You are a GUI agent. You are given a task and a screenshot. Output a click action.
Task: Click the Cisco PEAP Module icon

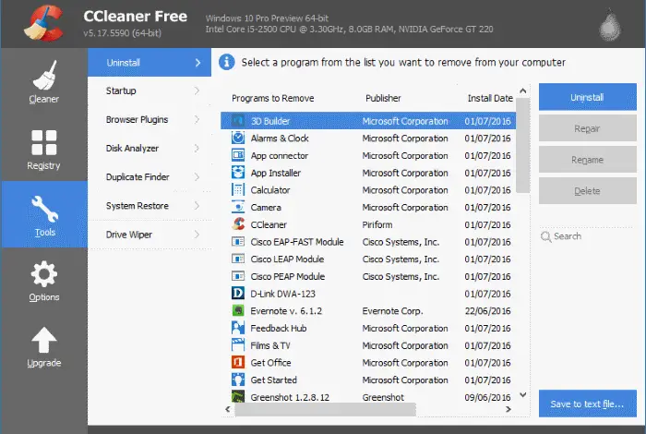[238, 276]
